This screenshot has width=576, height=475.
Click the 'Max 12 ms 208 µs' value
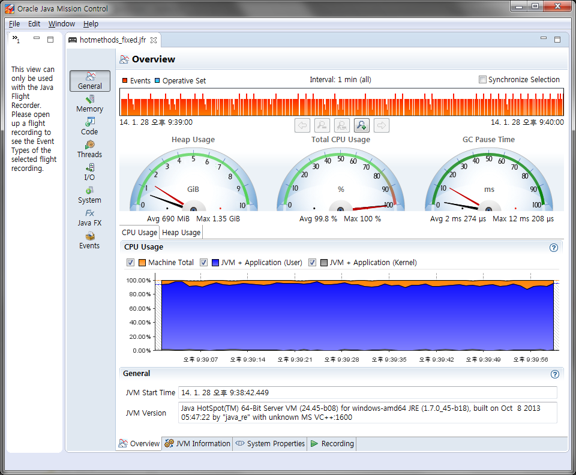[x=523, y=219]
